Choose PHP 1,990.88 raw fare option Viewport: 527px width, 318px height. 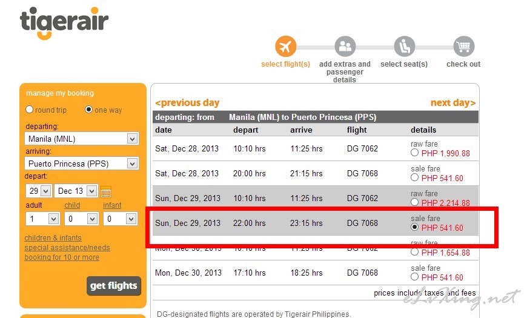[415, 153]
